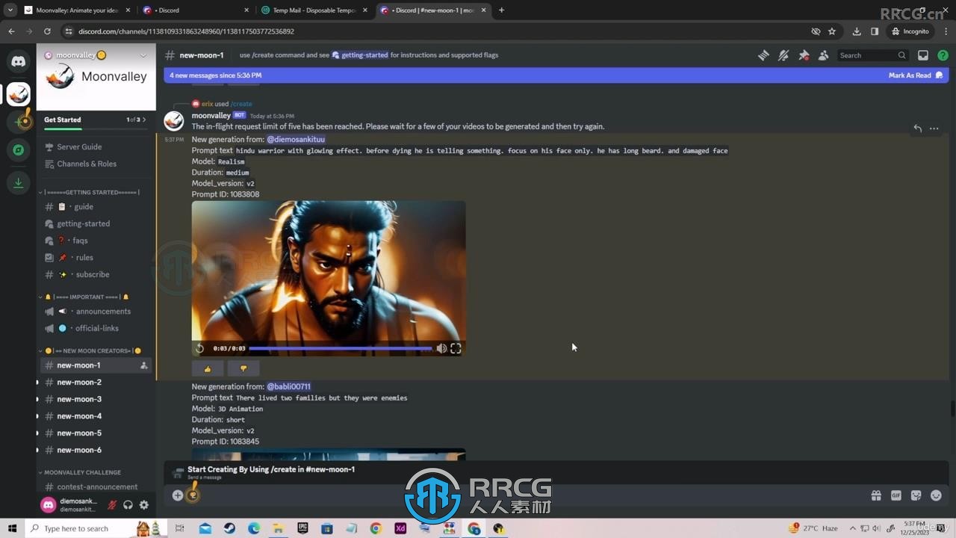Collapse the IMPORTANT category
The width and height of the screenshot is (956, 538).
pyautogui.click(x=84, y=297)
